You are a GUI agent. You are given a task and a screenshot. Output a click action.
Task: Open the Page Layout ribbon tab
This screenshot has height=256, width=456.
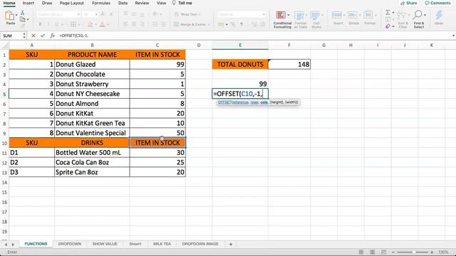[71, 3]
